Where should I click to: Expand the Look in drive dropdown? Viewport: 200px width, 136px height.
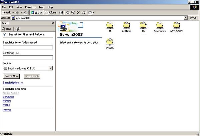(x=50, y=68)
